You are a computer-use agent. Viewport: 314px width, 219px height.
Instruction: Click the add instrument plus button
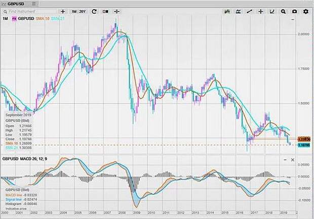coord(63,11)
